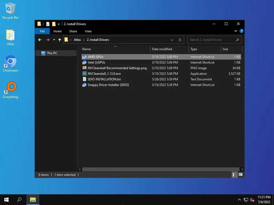Select 'Snappy Driver Installer (SDIO)' file name
This screenshot has width=274, height=205.
coord(108,85)
